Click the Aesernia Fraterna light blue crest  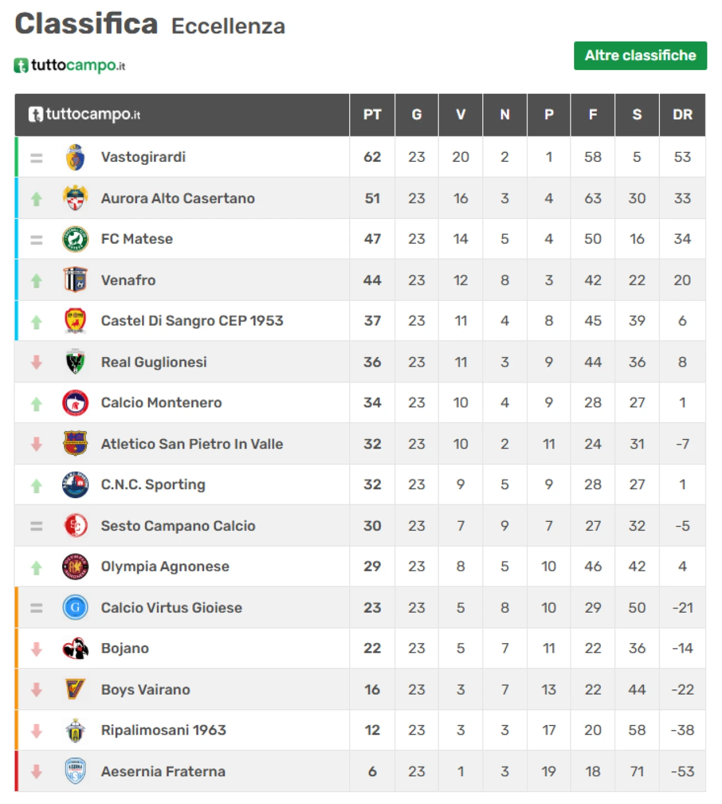click(75, 771)
